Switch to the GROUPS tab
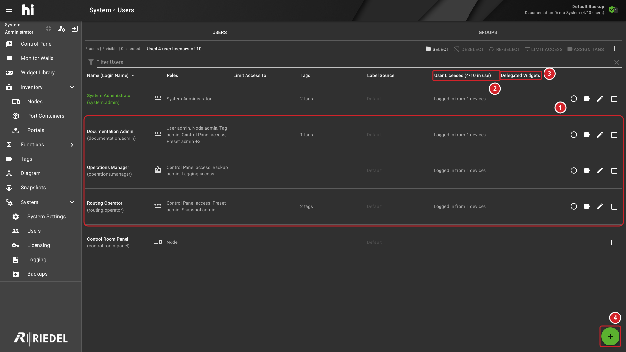The width and height of the screenshot is (626, 352). tap(488, 32)
